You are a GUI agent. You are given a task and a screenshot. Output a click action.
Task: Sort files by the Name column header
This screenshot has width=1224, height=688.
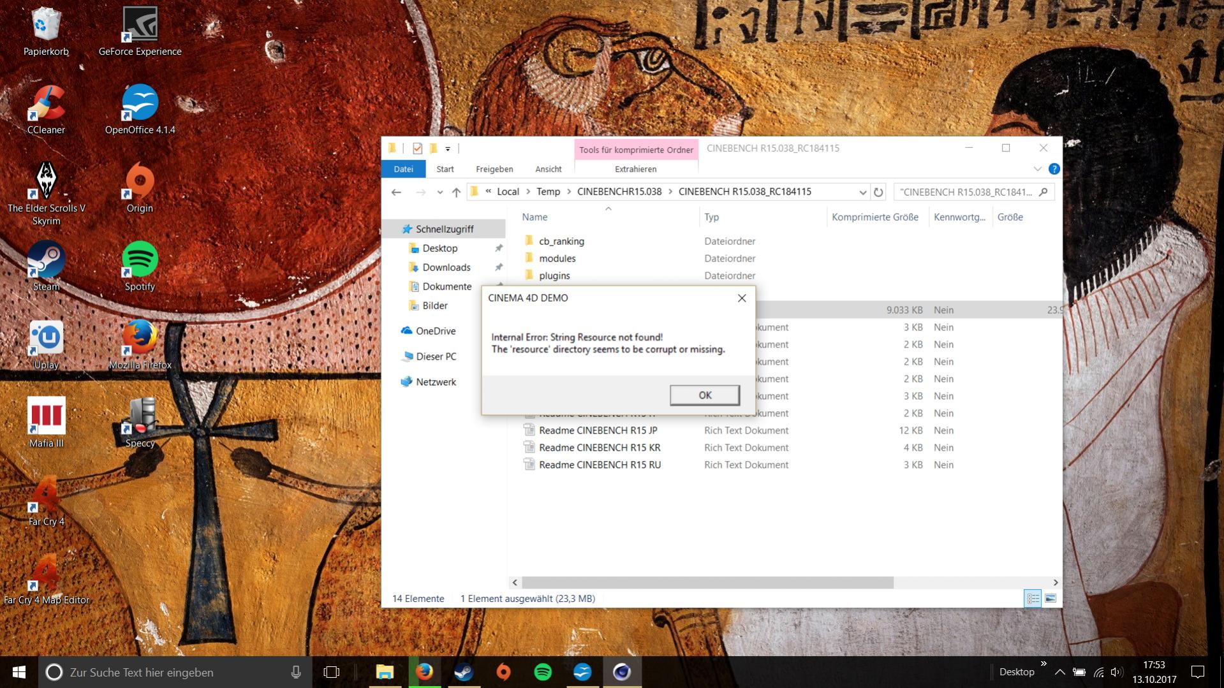point(535,217)
